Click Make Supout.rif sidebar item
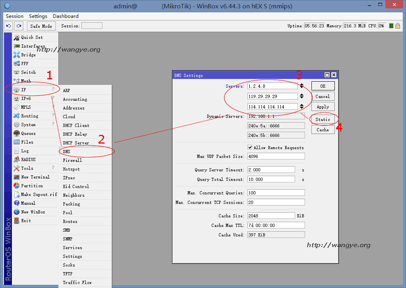 pos(35,194)
